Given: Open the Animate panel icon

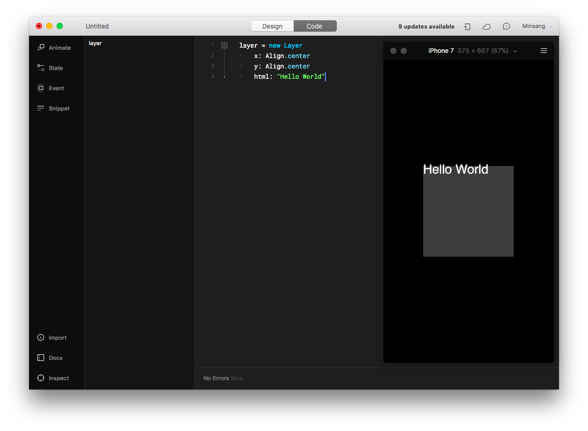Looking at the screenshot, I should (41, 48).
